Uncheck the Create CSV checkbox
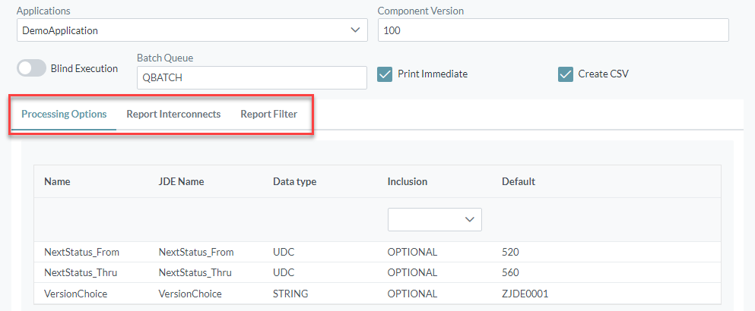Viewport: 755px width, 311px height. pos(565,74)
